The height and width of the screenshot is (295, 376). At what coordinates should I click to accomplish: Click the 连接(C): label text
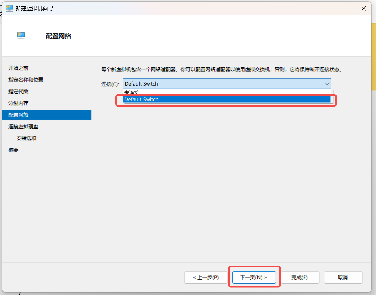[110, 84]
